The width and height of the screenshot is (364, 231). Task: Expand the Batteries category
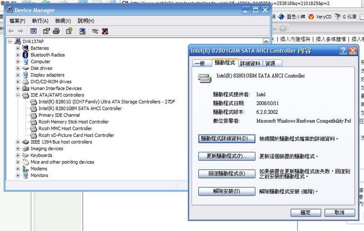click(18, 48)
